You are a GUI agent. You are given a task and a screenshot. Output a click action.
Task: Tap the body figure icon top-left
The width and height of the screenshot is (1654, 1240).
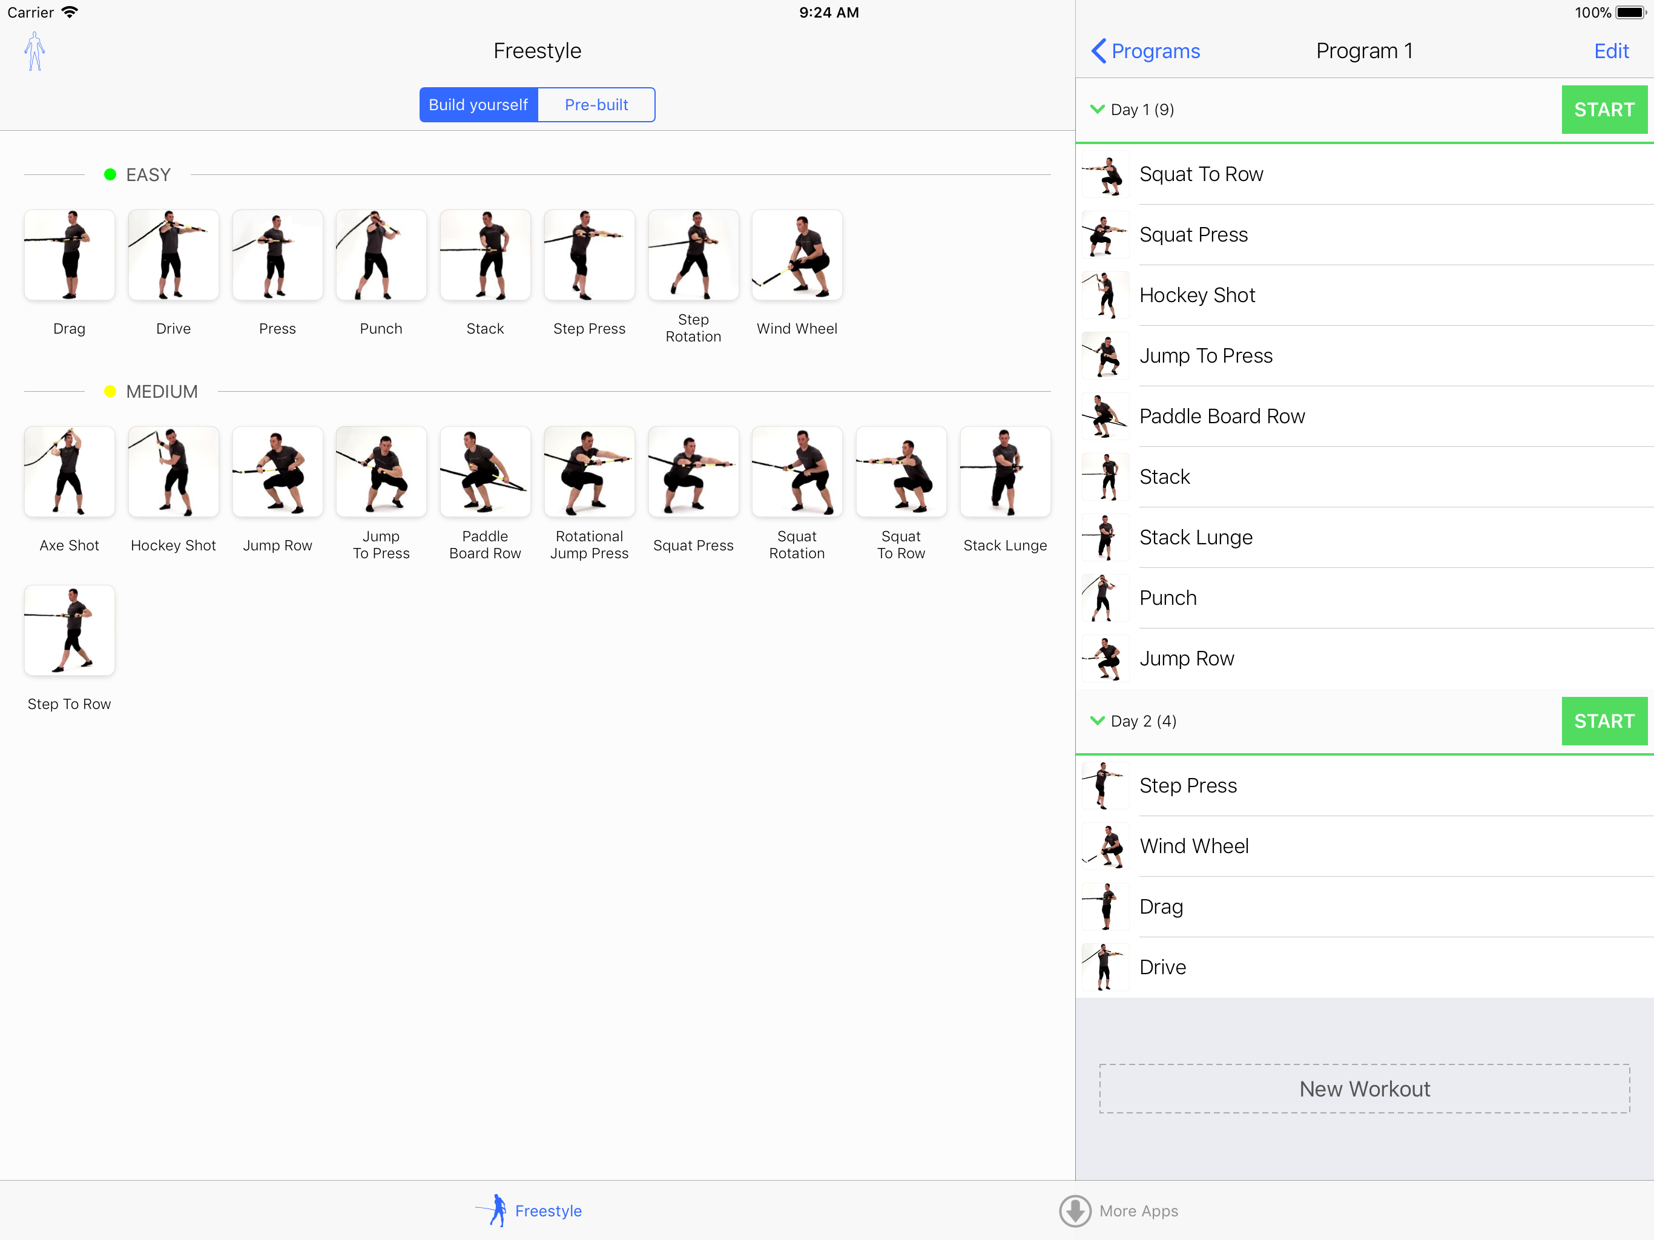tap(35, 51)
